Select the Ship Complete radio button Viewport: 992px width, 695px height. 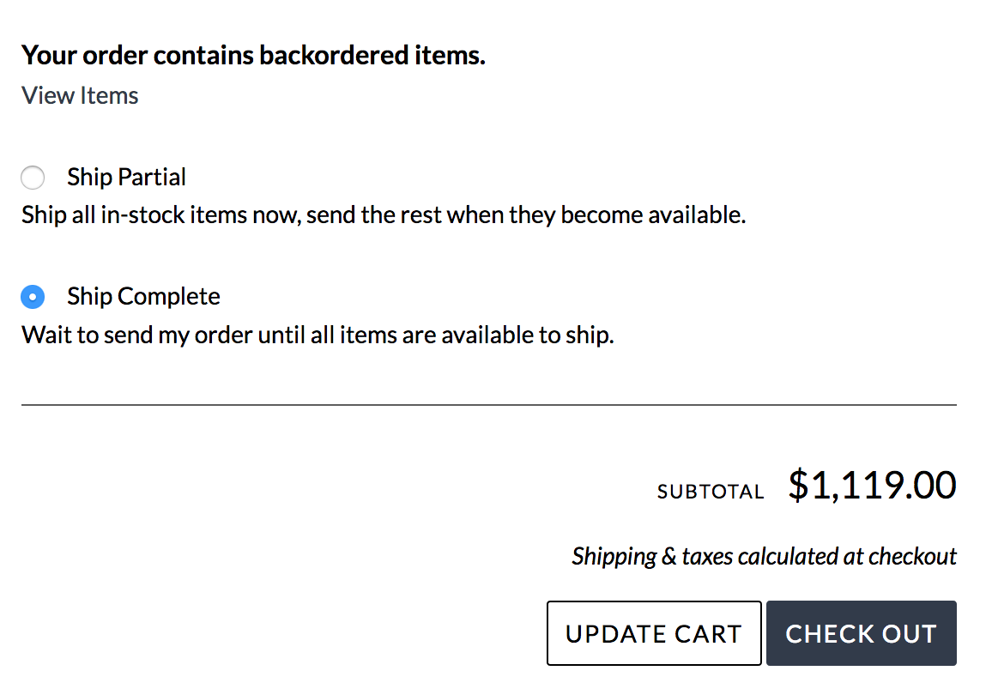(33, 298)
